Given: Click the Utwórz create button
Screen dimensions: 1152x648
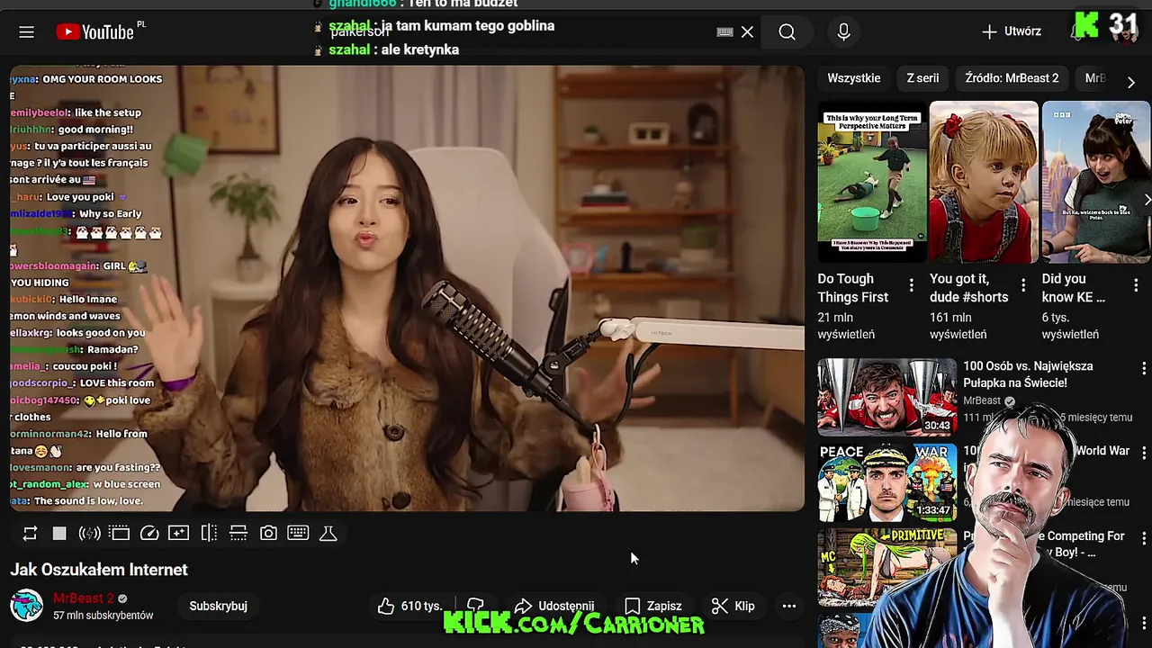Looking at the screenshot, I should coord(1012,31).
